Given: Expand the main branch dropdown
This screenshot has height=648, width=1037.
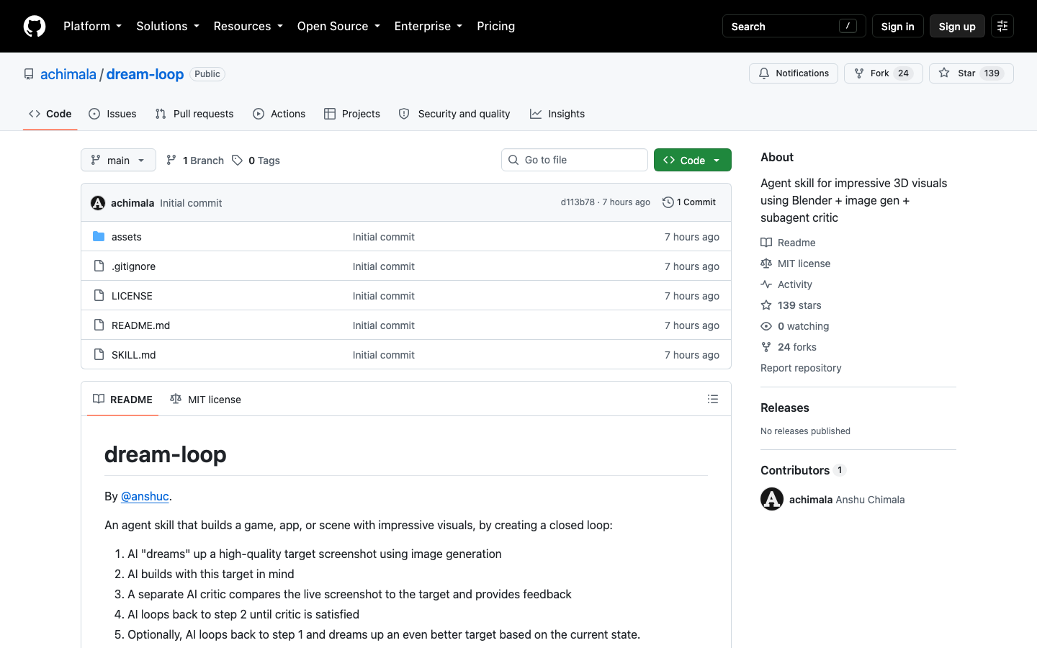Looking at the screenshot, I should click(x=118, y=160).
